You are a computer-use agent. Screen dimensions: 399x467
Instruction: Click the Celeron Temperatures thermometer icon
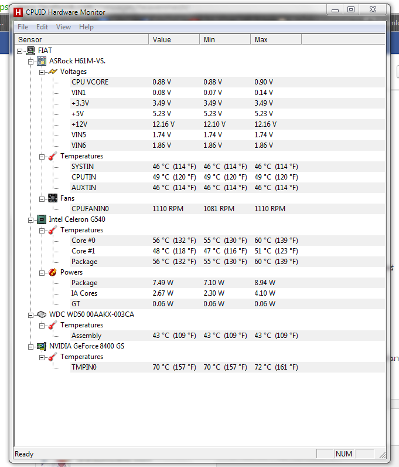click(53, 230)
